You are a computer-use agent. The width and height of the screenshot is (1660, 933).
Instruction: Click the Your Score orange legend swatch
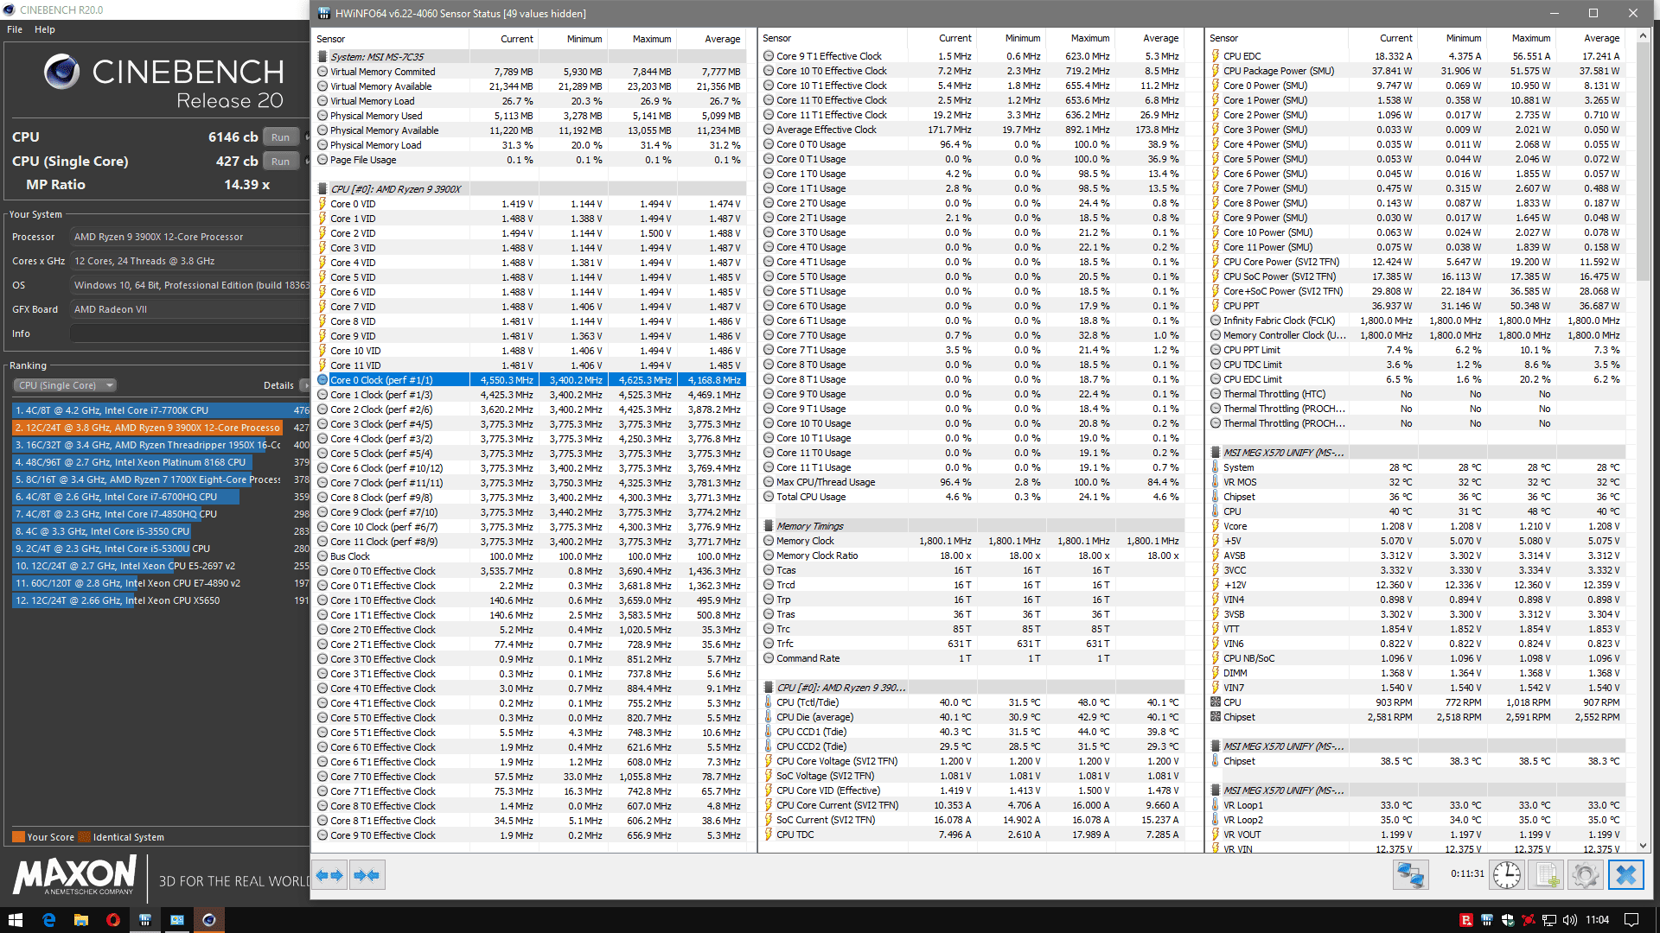coord(18,837)
